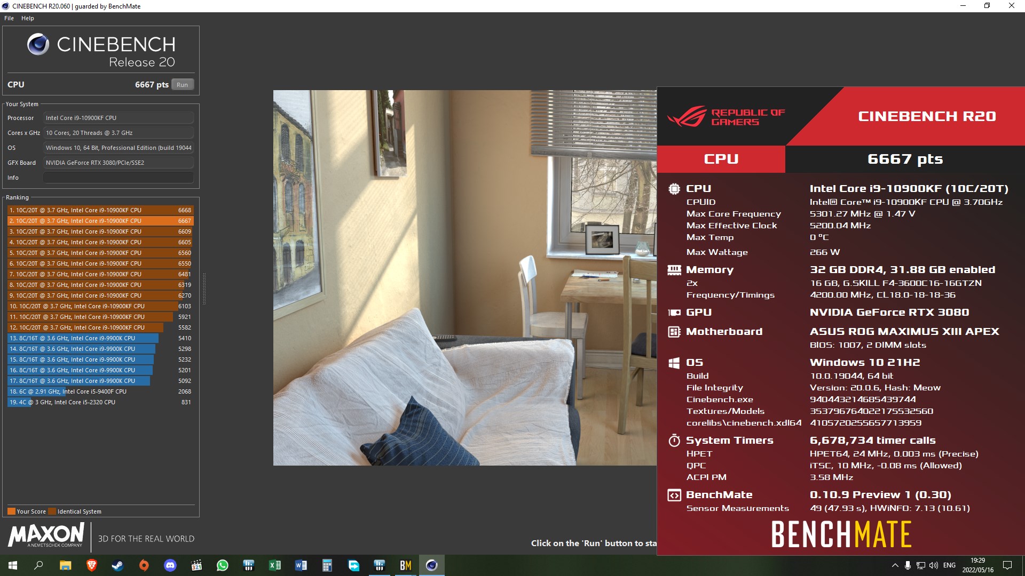Image resolution: width=1025 pixels, height=576 pixels.
Task: Click the Cinebench logo sphere icon
Action: tap(38, 44)
